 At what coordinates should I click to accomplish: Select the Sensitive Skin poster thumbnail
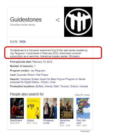point(67,108)
